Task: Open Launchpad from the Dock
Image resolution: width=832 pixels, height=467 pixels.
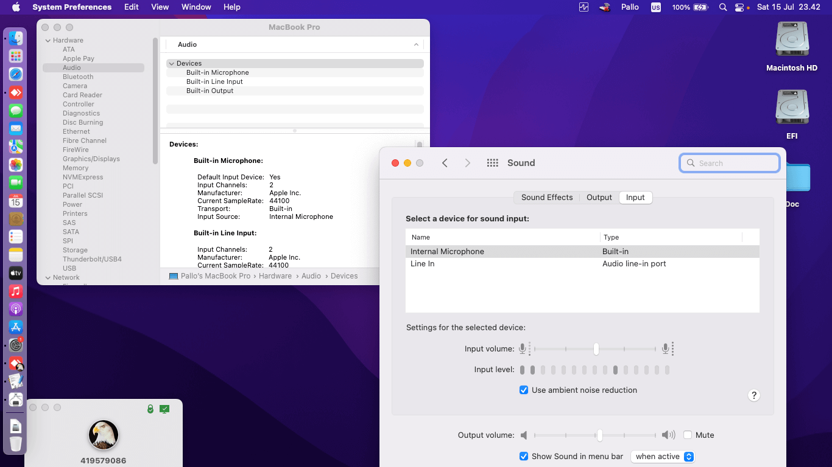Action: tap(16, 57)
